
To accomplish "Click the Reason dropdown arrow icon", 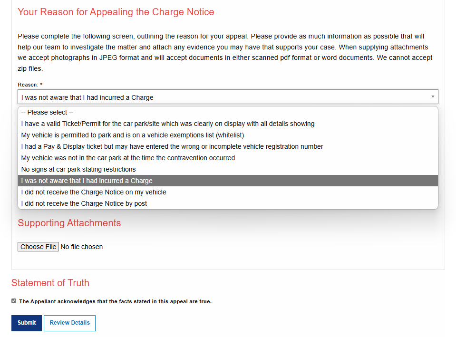I will [x=433, y=97].
